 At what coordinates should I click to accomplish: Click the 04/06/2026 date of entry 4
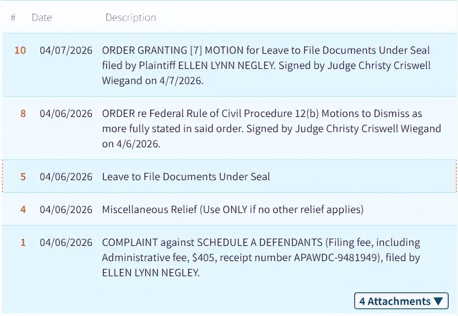tap(66, 209)
